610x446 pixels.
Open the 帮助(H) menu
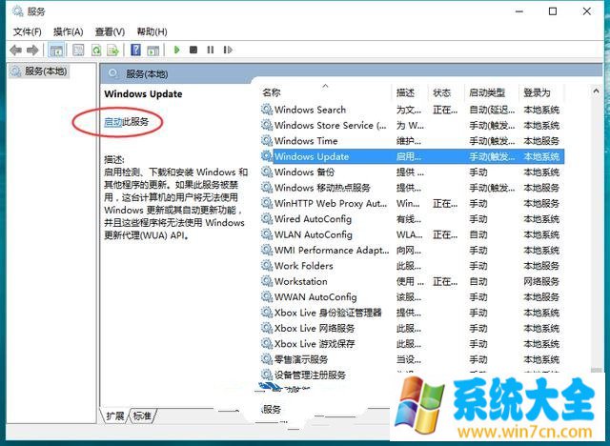152,31
